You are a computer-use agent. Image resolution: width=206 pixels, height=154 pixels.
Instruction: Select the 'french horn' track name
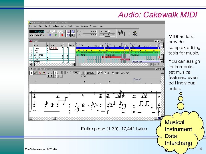(x=38, y=62)
